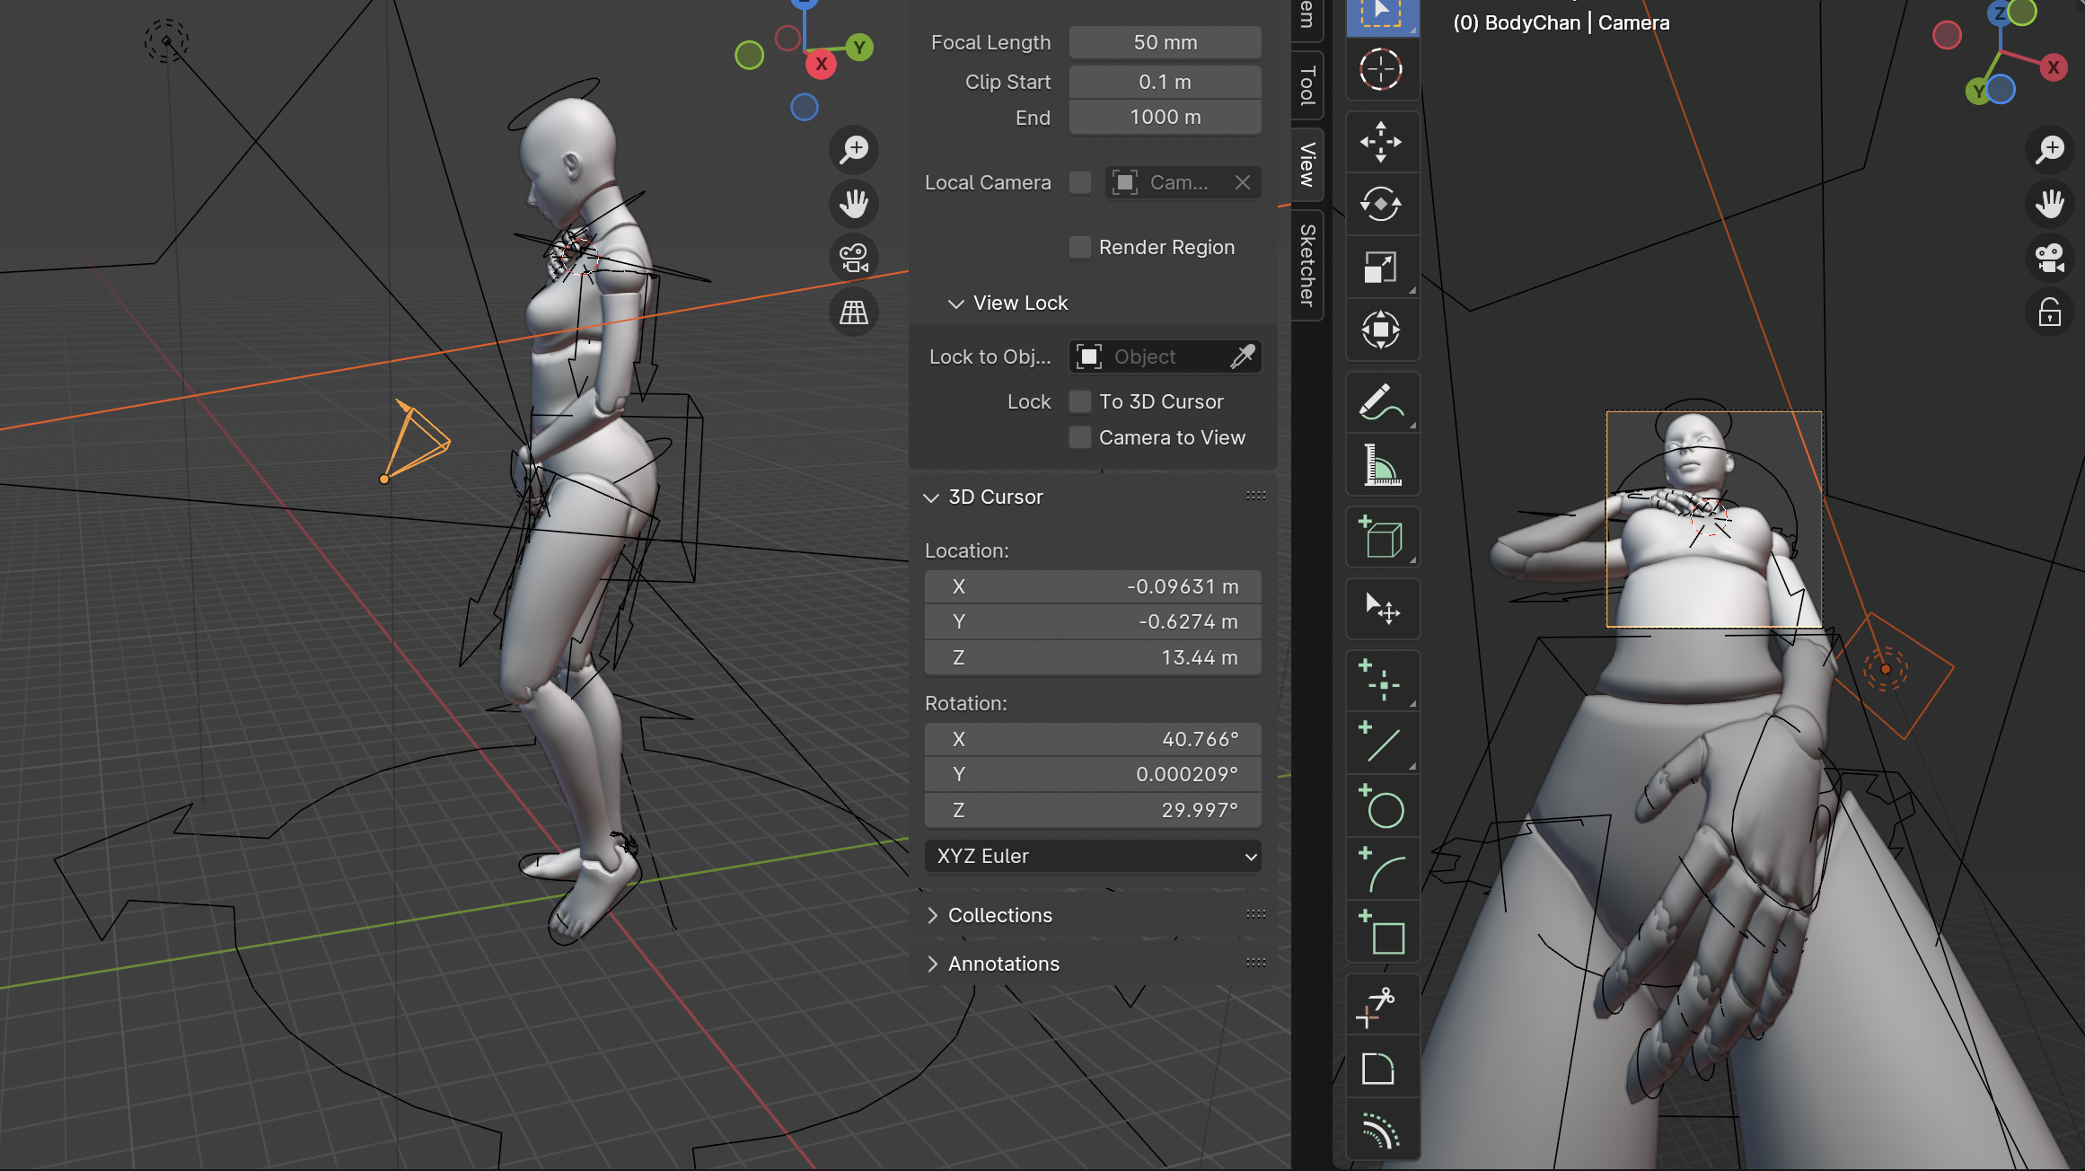Click the Collections panel drag handle
This screenshot has width=2085, height=1171.
(x=1255, y=914)
